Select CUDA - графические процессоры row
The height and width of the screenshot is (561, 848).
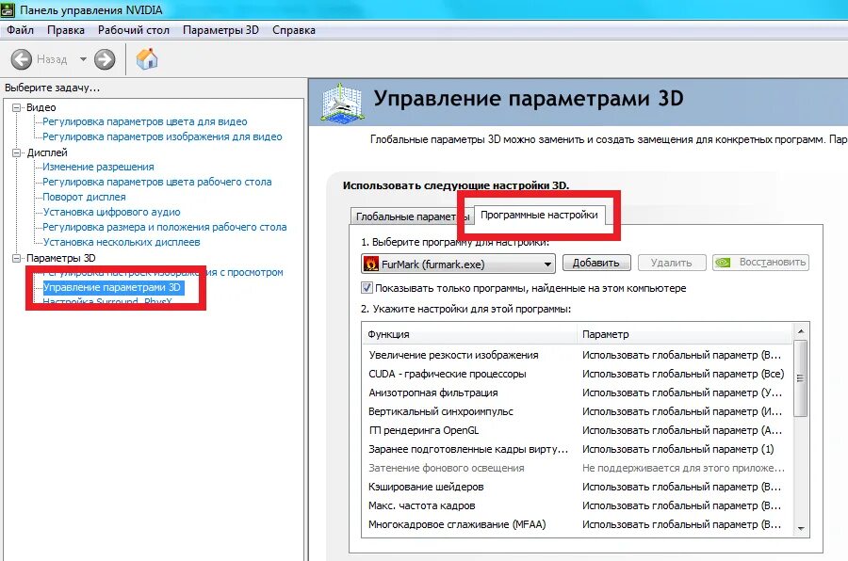click(577, 374)
